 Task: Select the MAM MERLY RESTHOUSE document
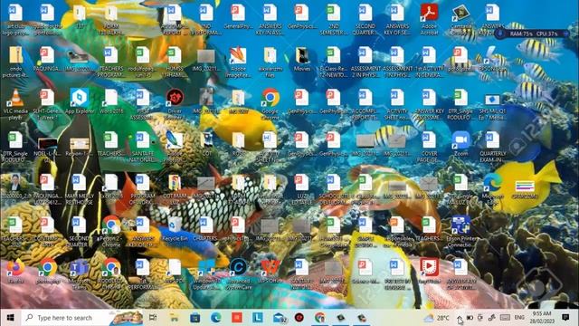tap(79, 189)
